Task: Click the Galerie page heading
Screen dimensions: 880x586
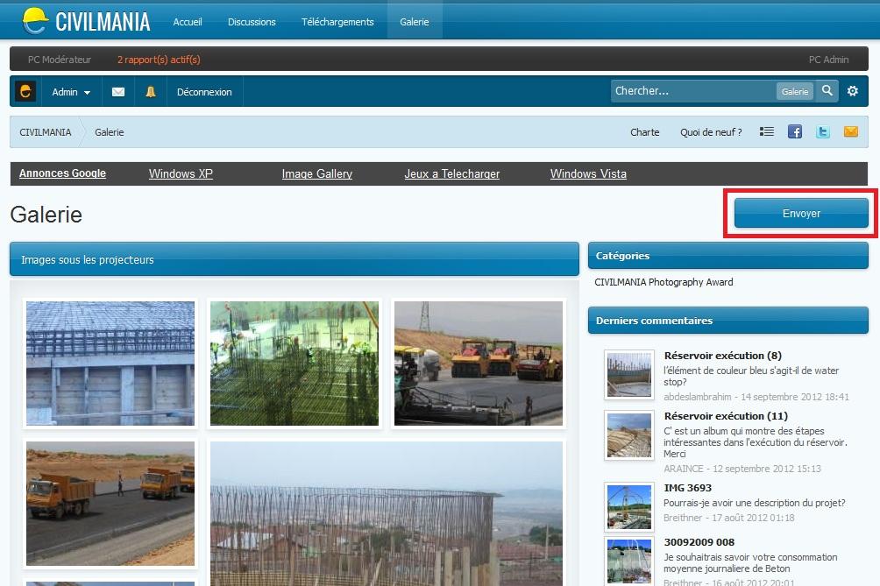Action: pos(46,215)
